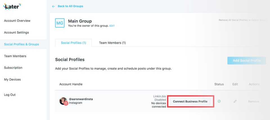Click Add Social Profile button
Screen dimensions: 270x120
(x=247, y=61)
